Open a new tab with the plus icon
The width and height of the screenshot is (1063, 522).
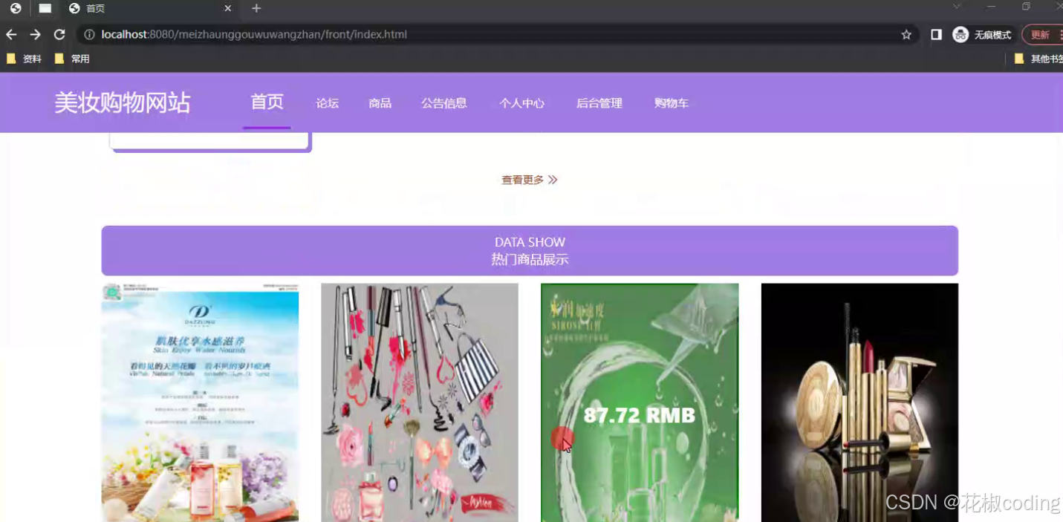pos(256,8)
